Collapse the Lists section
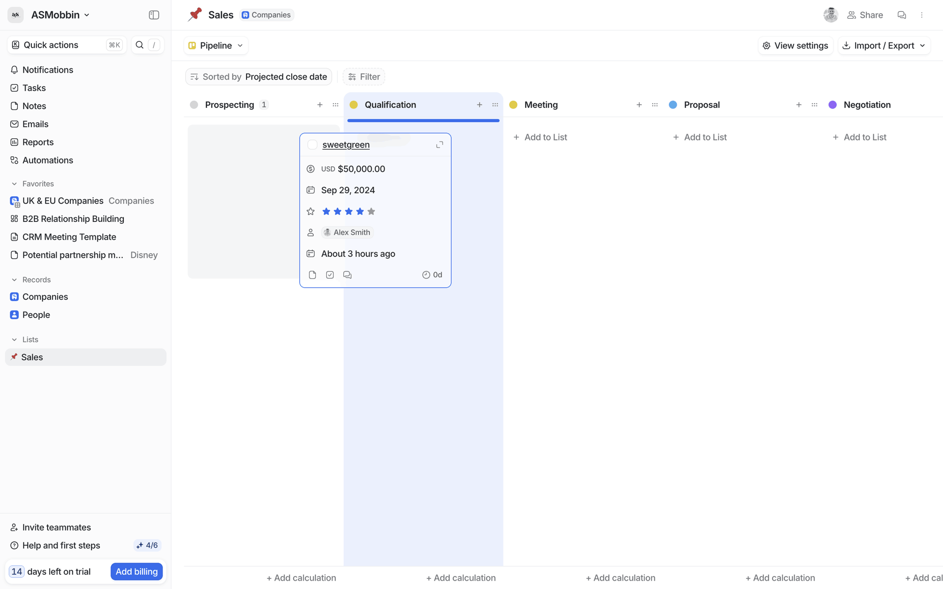This screenshot has height=589, width=943. tap(25, 340)
